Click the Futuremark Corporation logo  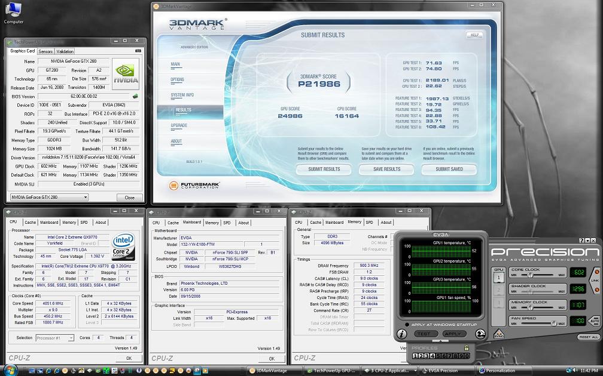point(194,186)
